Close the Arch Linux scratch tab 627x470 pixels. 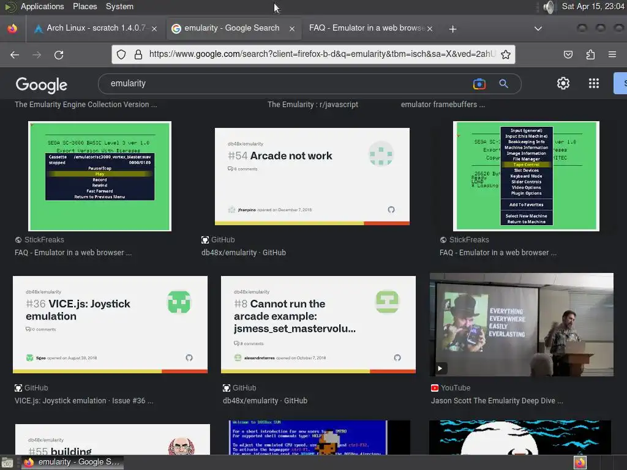[154, 29]
